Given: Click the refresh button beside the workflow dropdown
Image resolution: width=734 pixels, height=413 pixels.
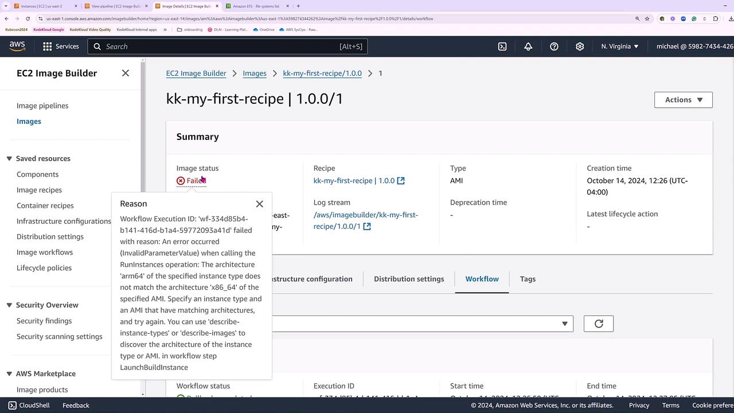Looking at the screenshot, I should (599, 324).
